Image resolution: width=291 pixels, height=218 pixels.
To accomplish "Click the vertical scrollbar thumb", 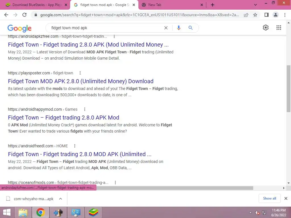I will [x=288, y=89].
